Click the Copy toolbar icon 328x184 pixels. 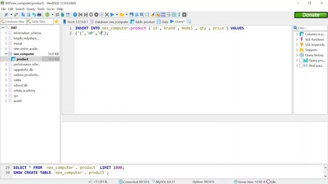[x=23, y=15]
